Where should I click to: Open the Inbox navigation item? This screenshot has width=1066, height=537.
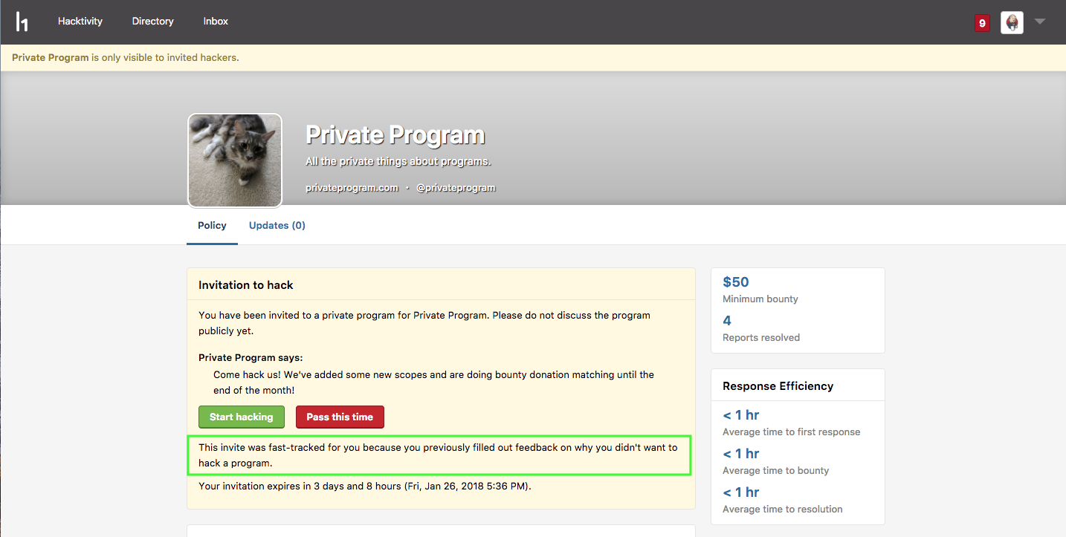click(x=216, y=22)
